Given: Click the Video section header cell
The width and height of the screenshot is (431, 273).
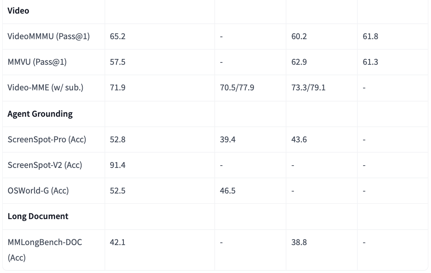Looking at the screenshot, I should coord(18,11).
